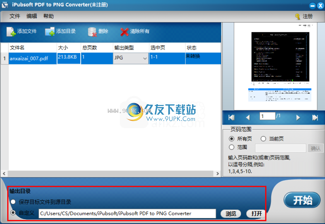The width and height of the screenshot is (325, 224).
Task: Click the 注册 register link
Action: pyautogui.click(x=307, y=17)
